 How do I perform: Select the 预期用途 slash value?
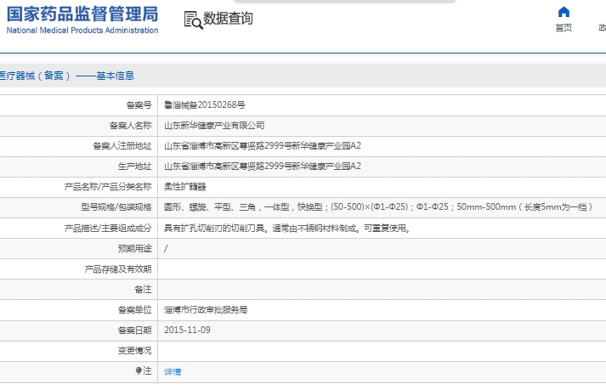[166, 249]
